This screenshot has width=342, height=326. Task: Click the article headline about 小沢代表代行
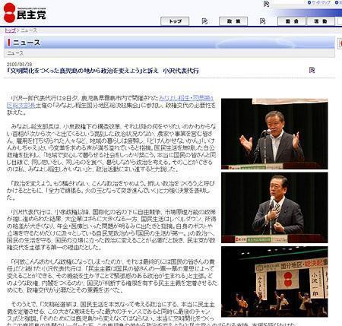103,71
